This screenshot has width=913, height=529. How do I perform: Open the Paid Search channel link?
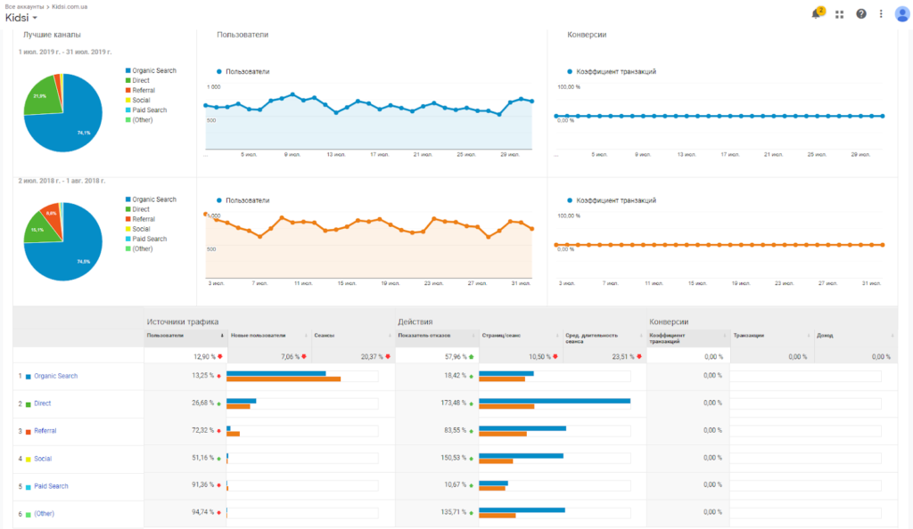click(x=51, y=486)
